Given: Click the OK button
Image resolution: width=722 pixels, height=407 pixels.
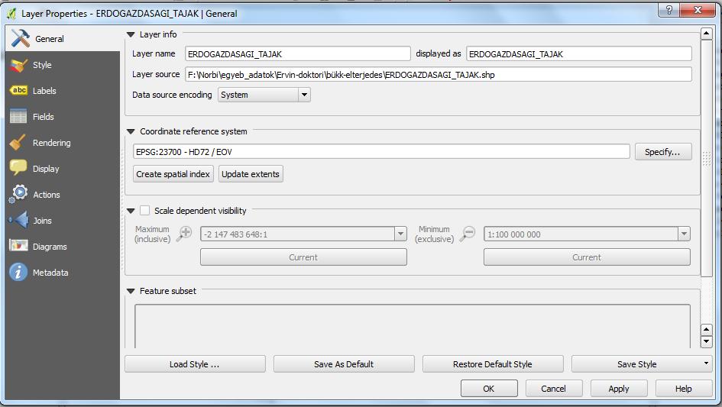Looking at the screenshot, I should pyautogui.click(x=489, y=389).
